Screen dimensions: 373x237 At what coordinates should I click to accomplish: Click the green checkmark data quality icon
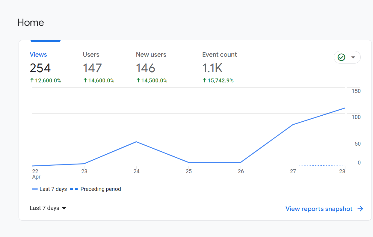point(341,57)
